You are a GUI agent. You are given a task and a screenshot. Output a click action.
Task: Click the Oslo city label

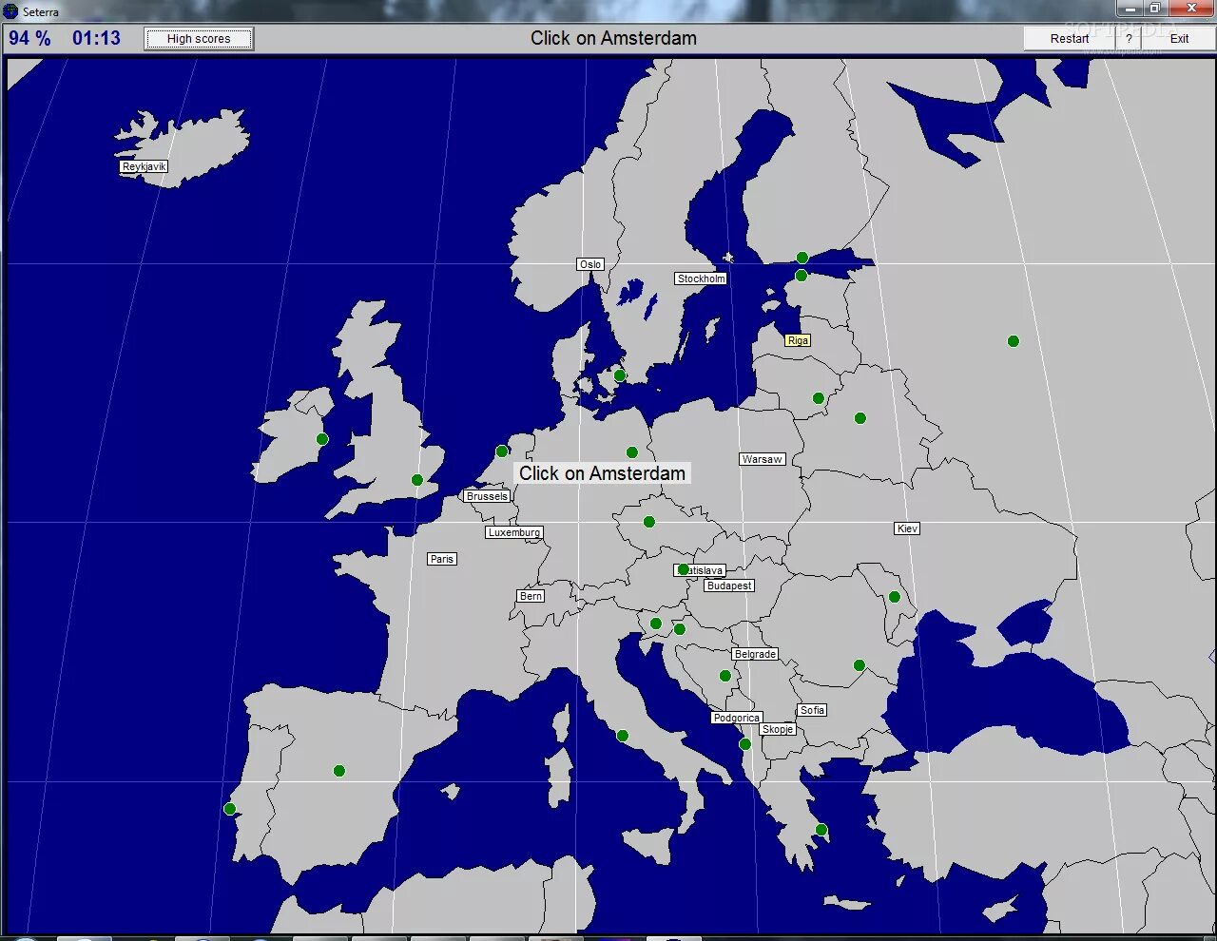coord(590,264)
